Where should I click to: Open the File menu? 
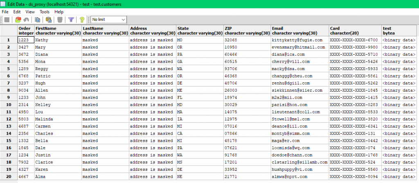click(x=5, y=12)
